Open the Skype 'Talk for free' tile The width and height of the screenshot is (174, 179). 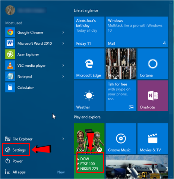(x=121, y=95)
